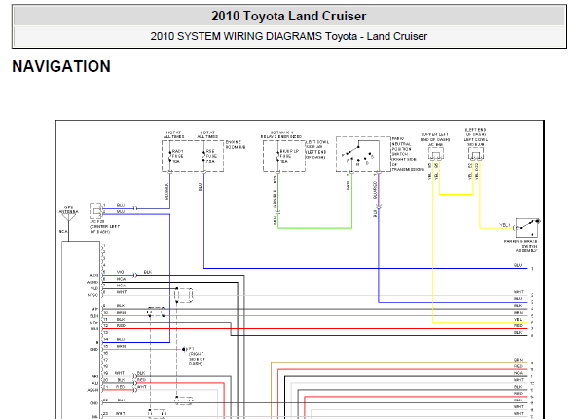Click the RED wire label at pin 12
The height and width of the screenshot is (419, 588).
[121, 325]
